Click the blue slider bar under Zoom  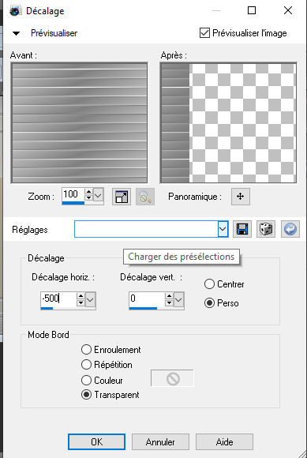pyautogui.click(x=73, y=203)
